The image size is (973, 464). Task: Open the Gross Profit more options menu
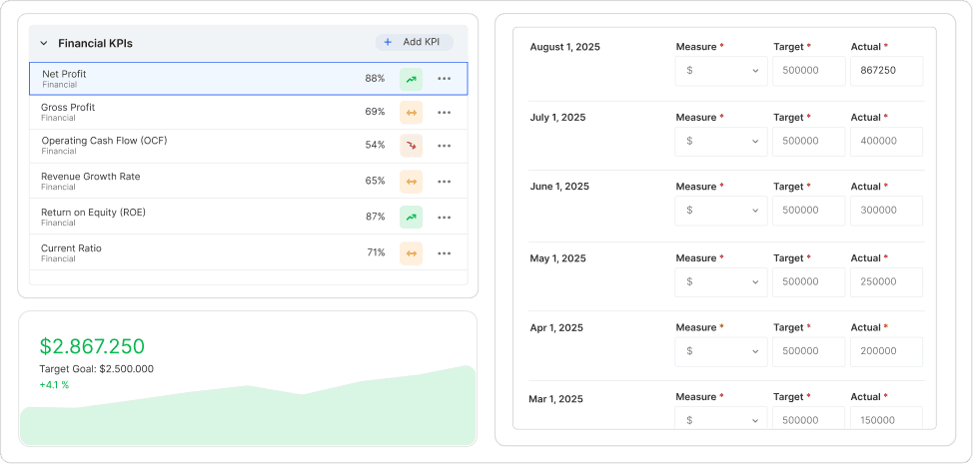pyautogui.click(x=444, y=113)
